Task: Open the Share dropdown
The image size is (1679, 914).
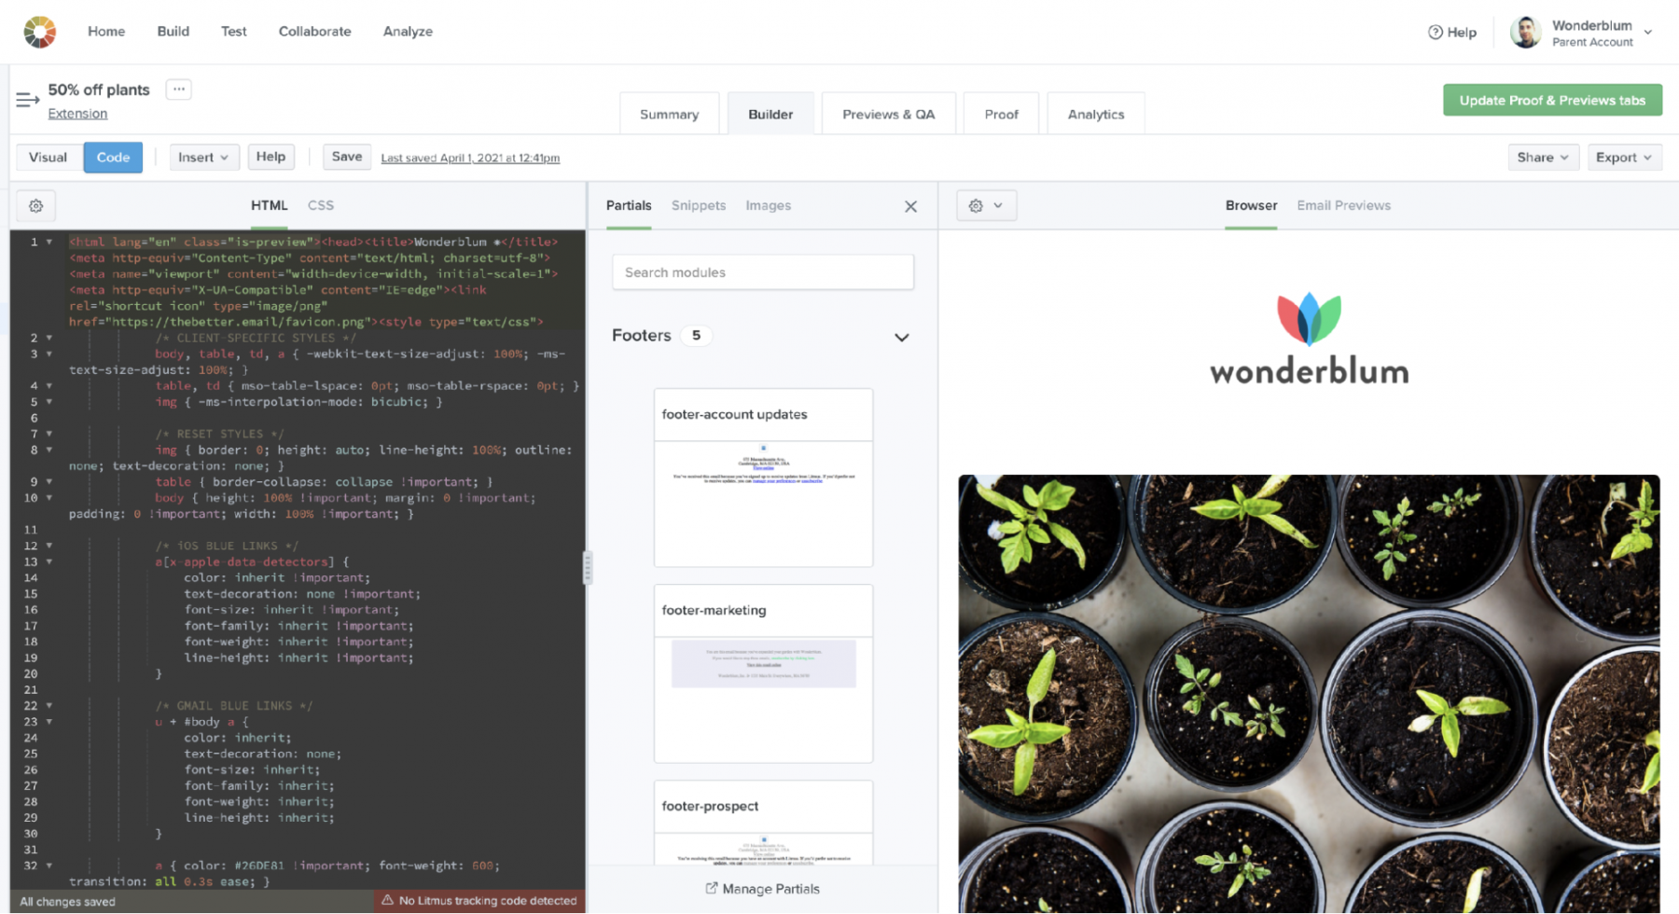Action: pyautogui.click(x=1542, y=157)
